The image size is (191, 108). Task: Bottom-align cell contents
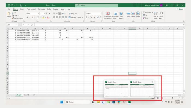point(60,14)
